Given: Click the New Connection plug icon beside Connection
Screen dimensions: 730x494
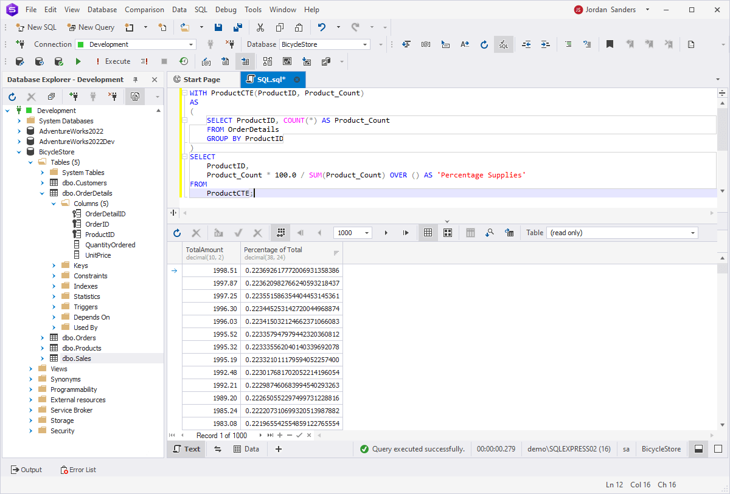Looking at the screenshot, I should point(20,44).
